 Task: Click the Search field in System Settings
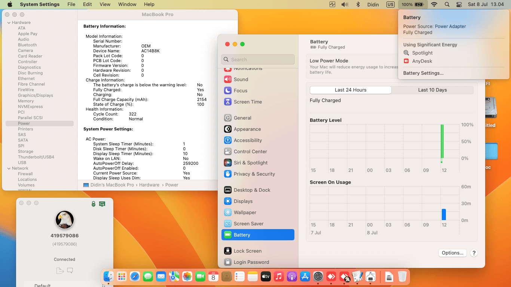tap(258, 59)
